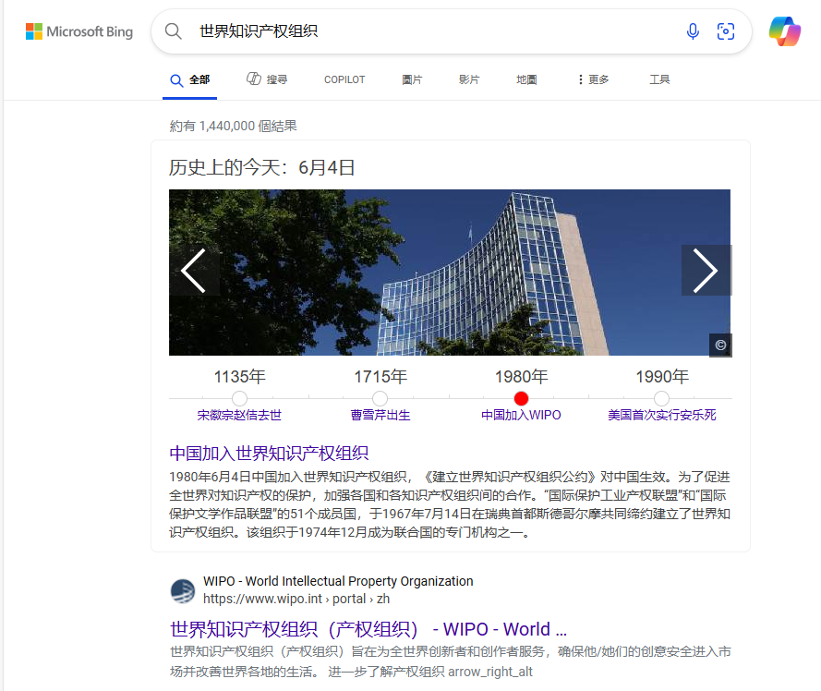
Task: Open the Copilot colorful icon
Action: (x=784, y=31)
